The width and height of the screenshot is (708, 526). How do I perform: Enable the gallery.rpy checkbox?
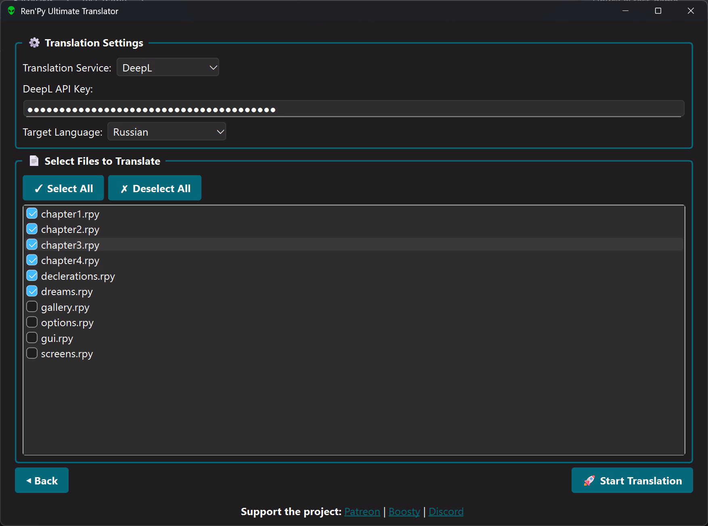32,307
